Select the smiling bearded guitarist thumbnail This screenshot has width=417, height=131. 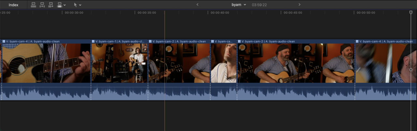296,63
